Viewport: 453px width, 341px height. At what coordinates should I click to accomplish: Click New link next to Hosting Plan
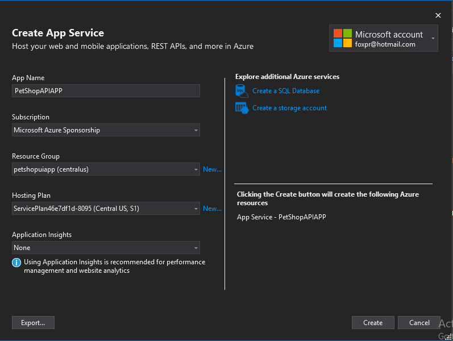[212, 209]
